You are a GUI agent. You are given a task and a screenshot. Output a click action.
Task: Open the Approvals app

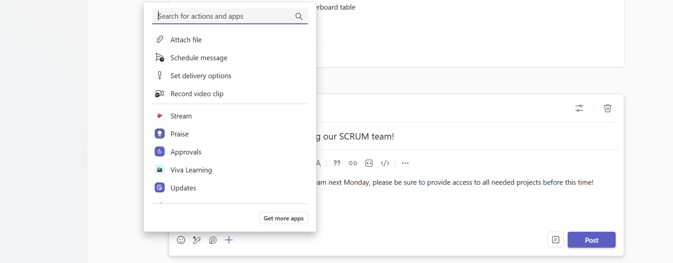186,152
